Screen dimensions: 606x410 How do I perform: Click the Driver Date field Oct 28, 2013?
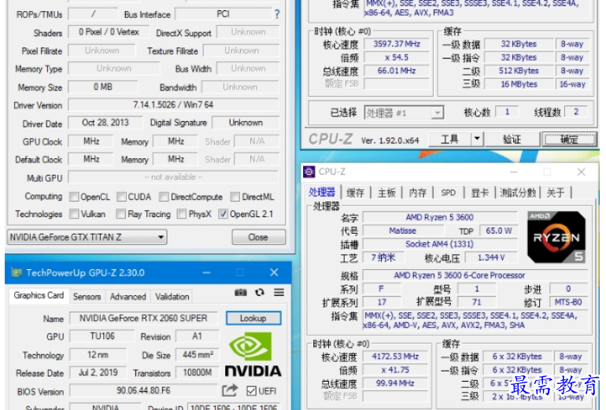coord(105,123)
